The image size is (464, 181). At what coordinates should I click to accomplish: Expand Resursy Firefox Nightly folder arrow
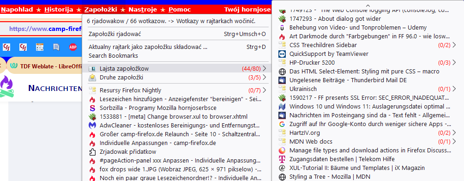265,90
